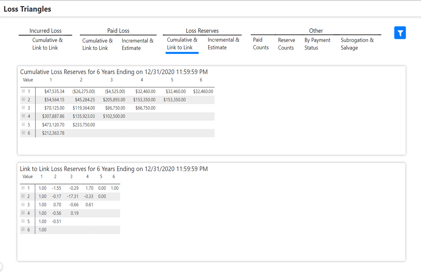Screen dimensions: 421x276
Task: Expand row 1 in Cumulative Loss Reserves table
Action: pyautogui.click(x=23, y=91)
